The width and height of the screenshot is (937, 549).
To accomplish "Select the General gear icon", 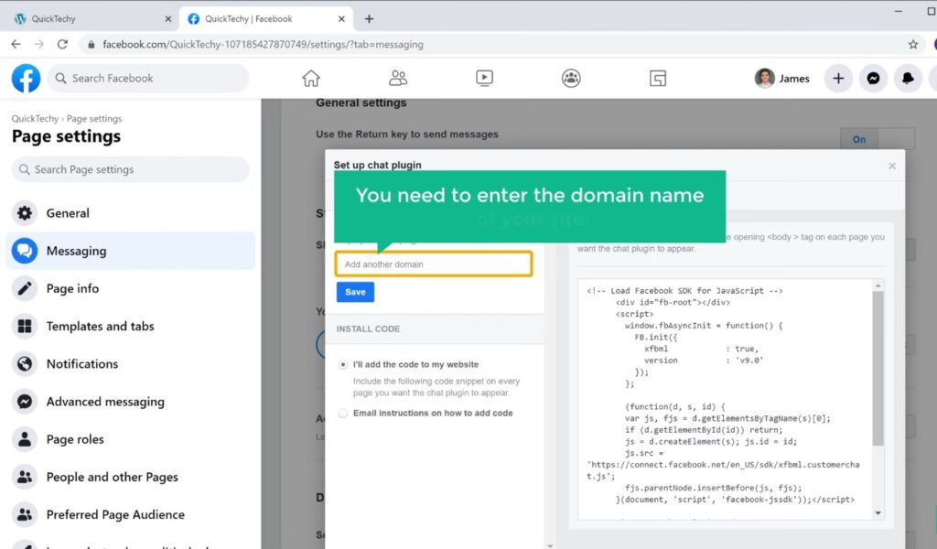I will click(x=26, y=213).
